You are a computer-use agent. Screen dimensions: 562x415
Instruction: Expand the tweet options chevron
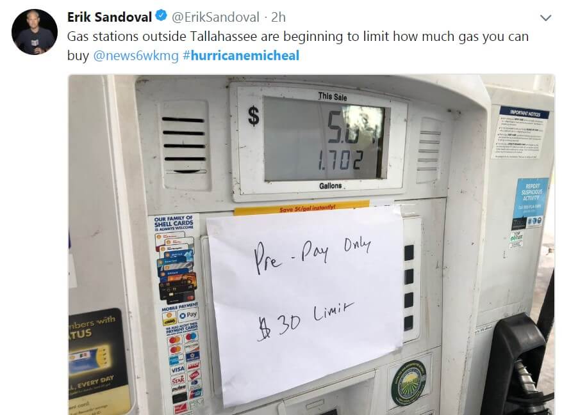pyautogui.click(x=545, y=17)
